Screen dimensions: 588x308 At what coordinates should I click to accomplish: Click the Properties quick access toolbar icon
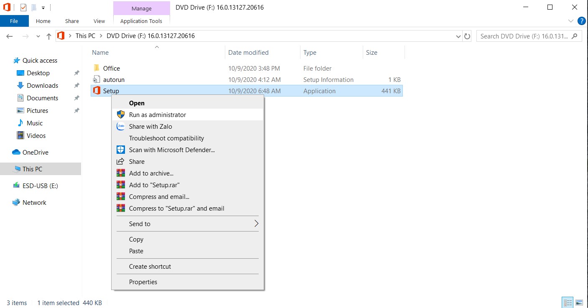23,7
